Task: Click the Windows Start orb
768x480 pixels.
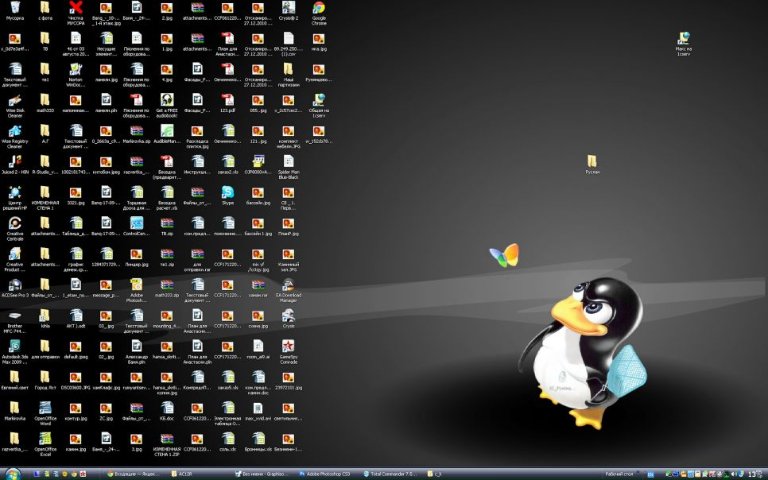Action: pyautogui.click(x=14, y=474)
